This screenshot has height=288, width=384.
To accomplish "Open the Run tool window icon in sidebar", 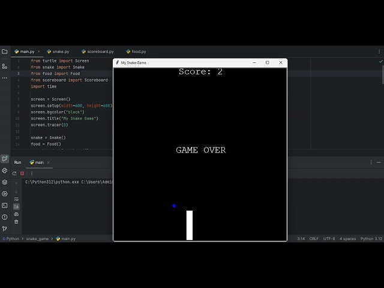I will tap(5, 158).
